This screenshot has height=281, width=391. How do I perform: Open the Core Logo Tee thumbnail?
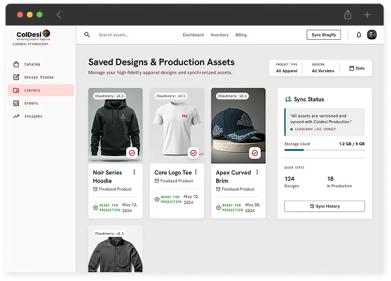[177, 126]
